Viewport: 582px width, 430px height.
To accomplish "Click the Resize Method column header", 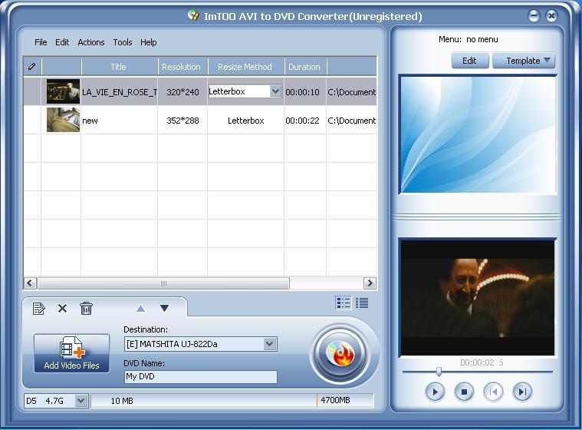I will (x=245, y=67).
